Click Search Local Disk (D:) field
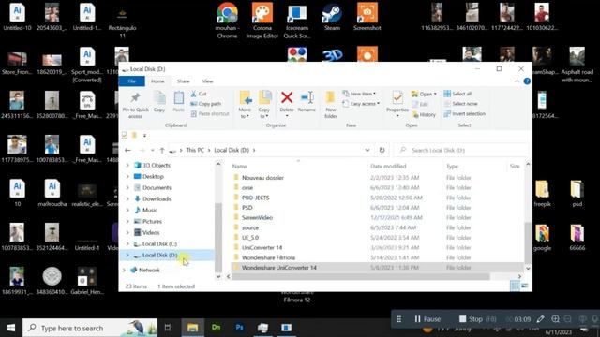The image size is (600, 337). [461, 150]
